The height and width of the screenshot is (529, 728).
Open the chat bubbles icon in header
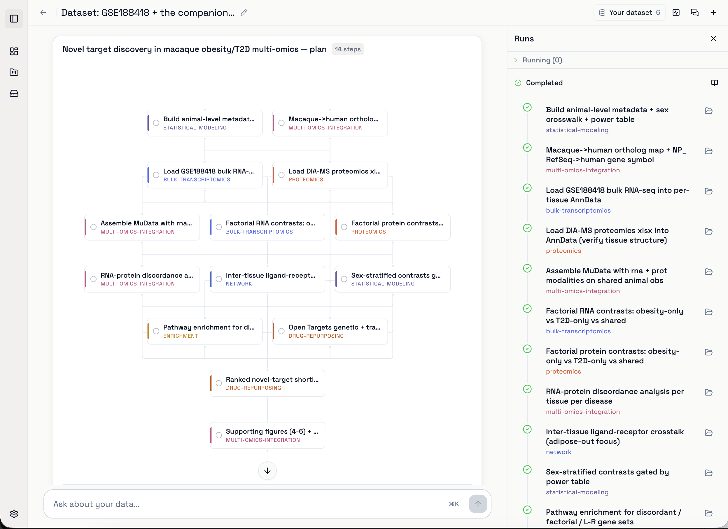[x=695, y=13]
